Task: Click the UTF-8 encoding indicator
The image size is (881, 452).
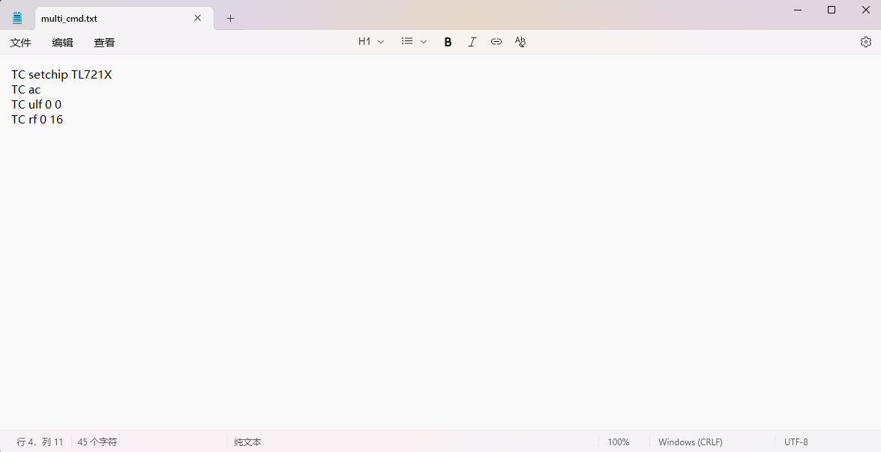Action: (796, 442)
